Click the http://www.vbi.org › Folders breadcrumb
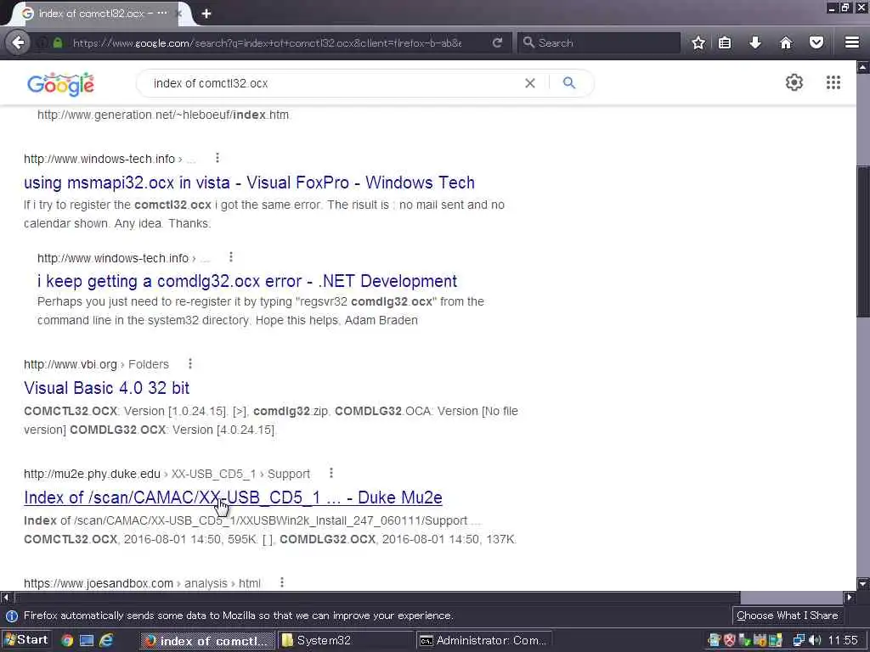870x652 pixels. click(x=96, y=364)
